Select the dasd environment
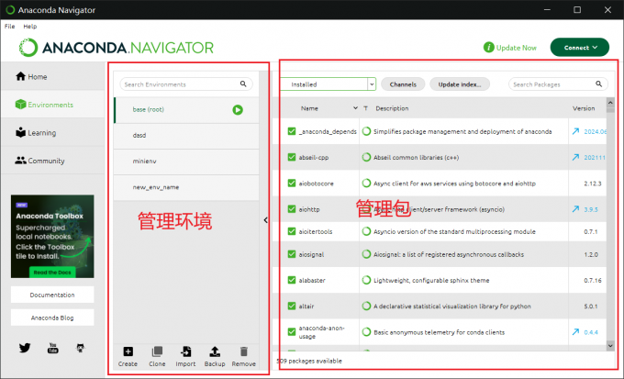 click(186, 136)
